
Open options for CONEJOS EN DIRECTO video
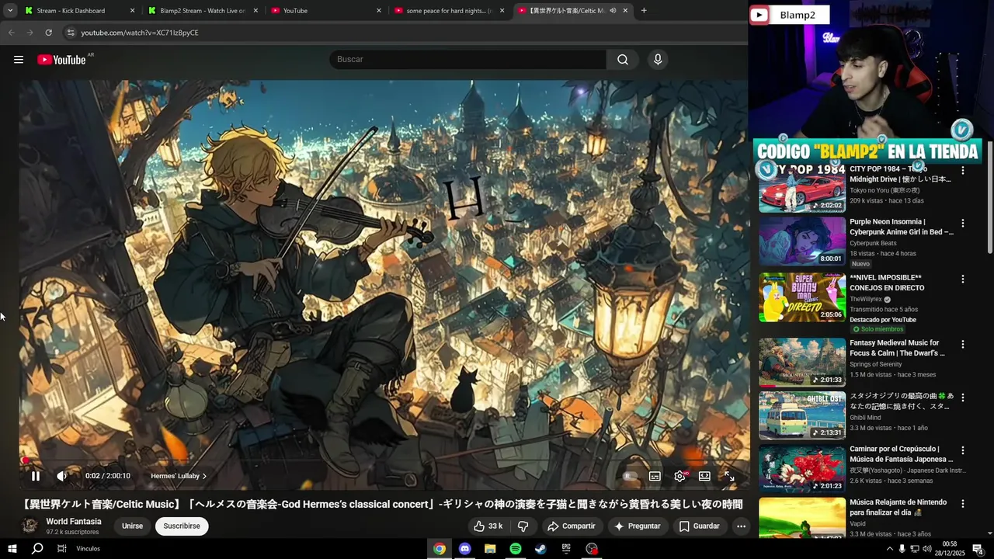tap(963, 279)
